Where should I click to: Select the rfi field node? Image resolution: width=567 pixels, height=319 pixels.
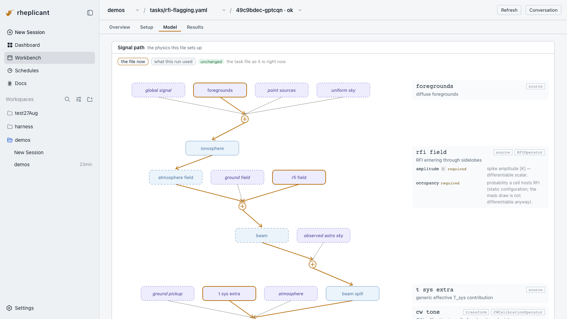pyautogui.click(x=299, y=177)
